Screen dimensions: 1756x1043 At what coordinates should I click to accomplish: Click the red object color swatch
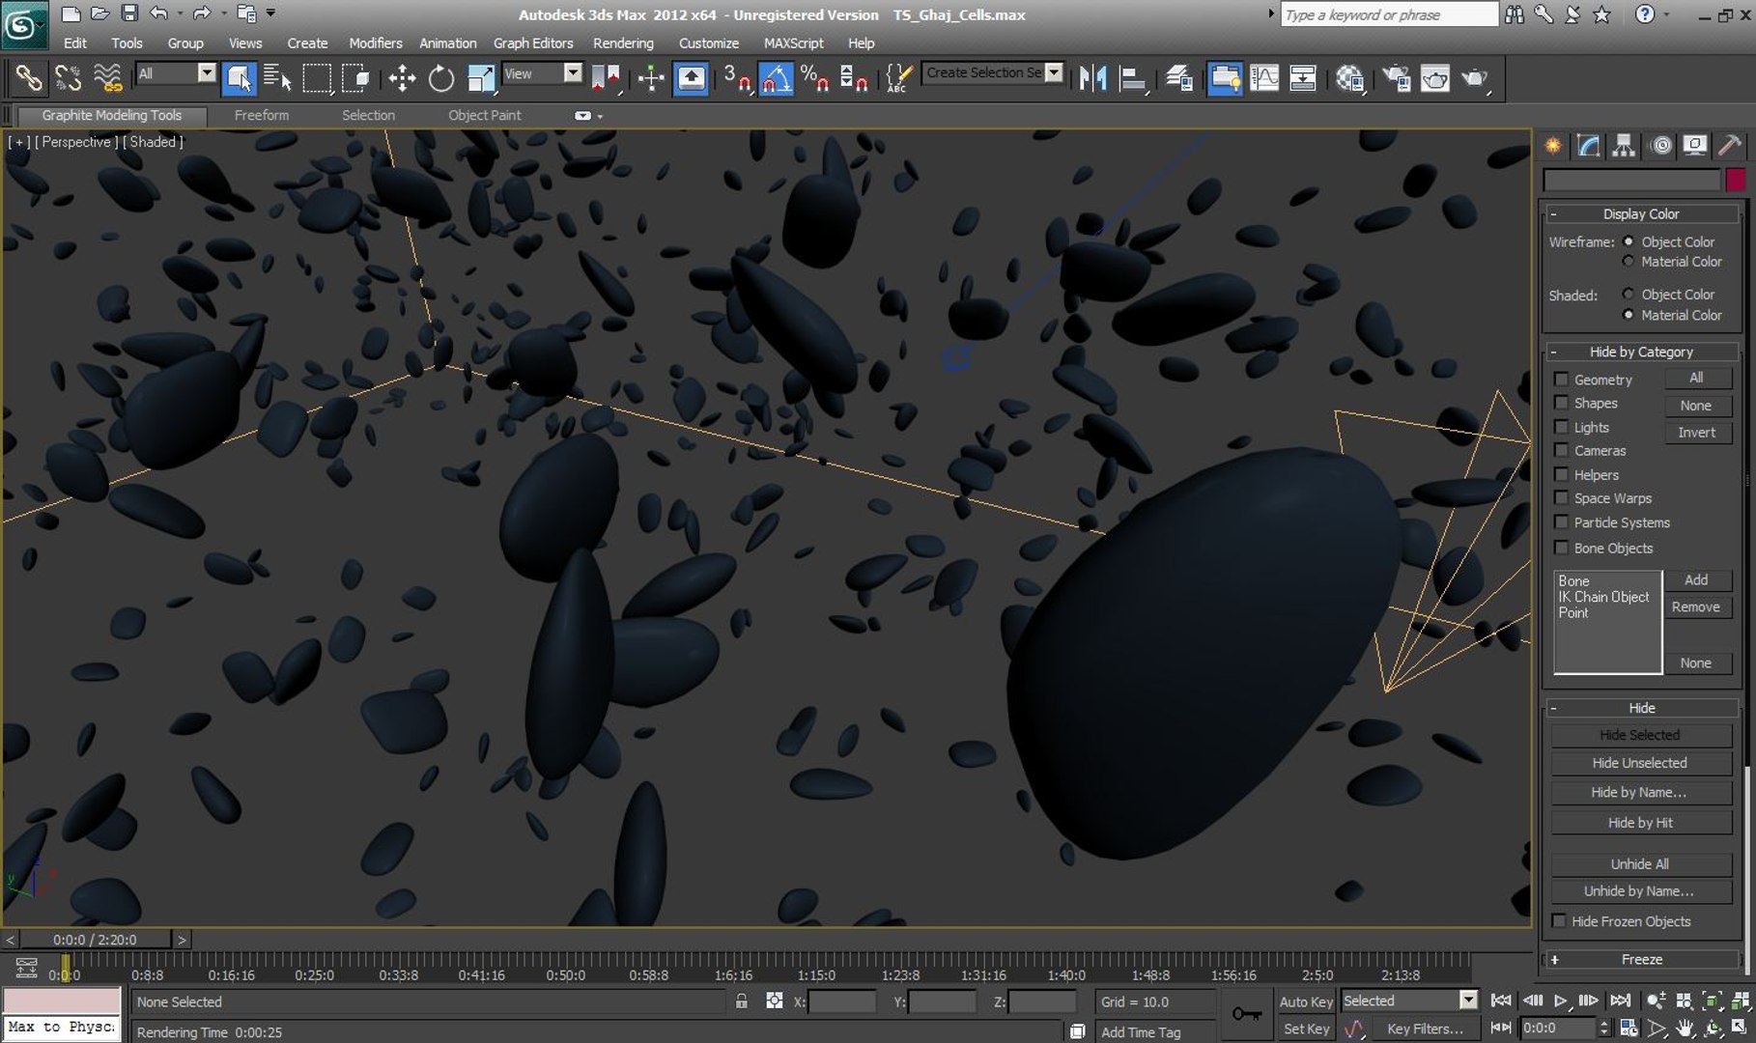click(x=1736, y=180)
